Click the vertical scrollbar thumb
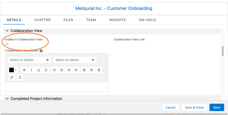The height and width of the screenshot is (115, 228). tap(223, 51)
